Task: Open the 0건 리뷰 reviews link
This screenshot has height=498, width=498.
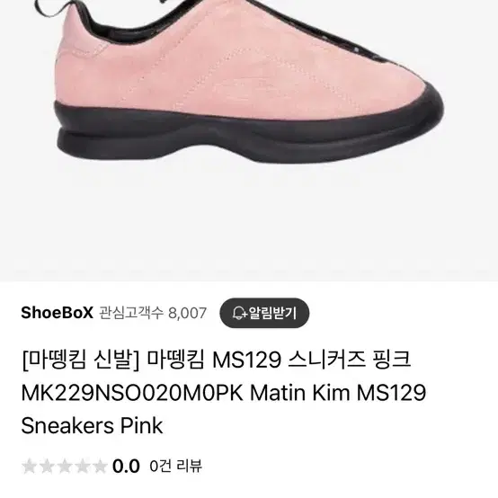Action: pos(175,466)
